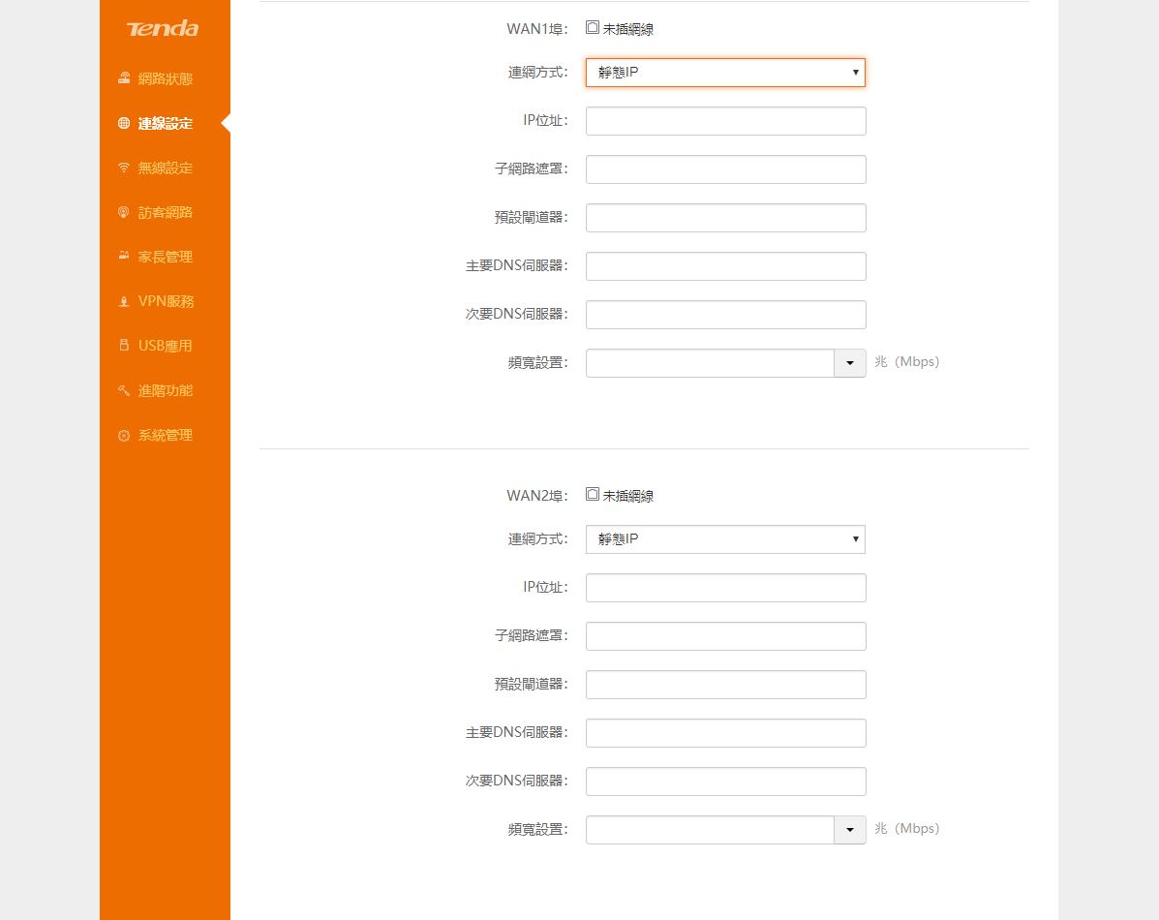Image resolution: width=1159 pixels, height=920 pixels.
Task: Open 家長管理 section
Action: (165, 257)
